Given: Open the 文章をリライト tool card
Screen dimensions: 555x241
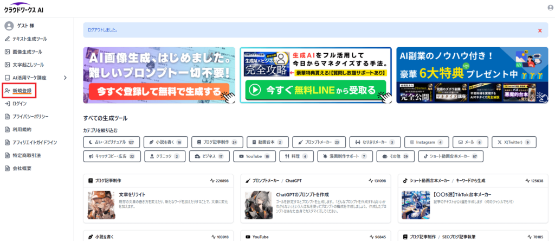Looking at the screenshot, I should pyautogui.click(x=158, y=199).
